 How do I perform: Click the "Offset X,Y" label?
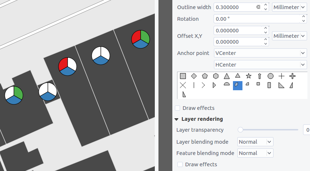tap(190, 36)
